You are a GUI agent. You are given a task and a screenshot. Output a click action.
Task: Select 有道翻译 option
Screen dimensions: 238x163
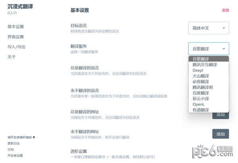pos(209,110)
